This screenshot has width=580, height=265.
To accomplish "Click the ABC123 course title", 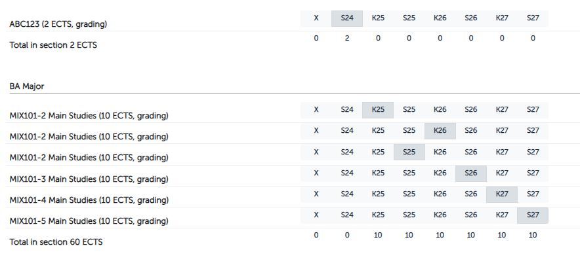I will (58, 24).
